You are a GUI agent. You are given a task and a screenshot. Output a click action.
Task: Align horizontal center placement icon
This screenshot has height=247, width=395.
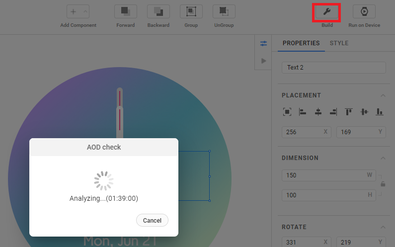point(318,112)
